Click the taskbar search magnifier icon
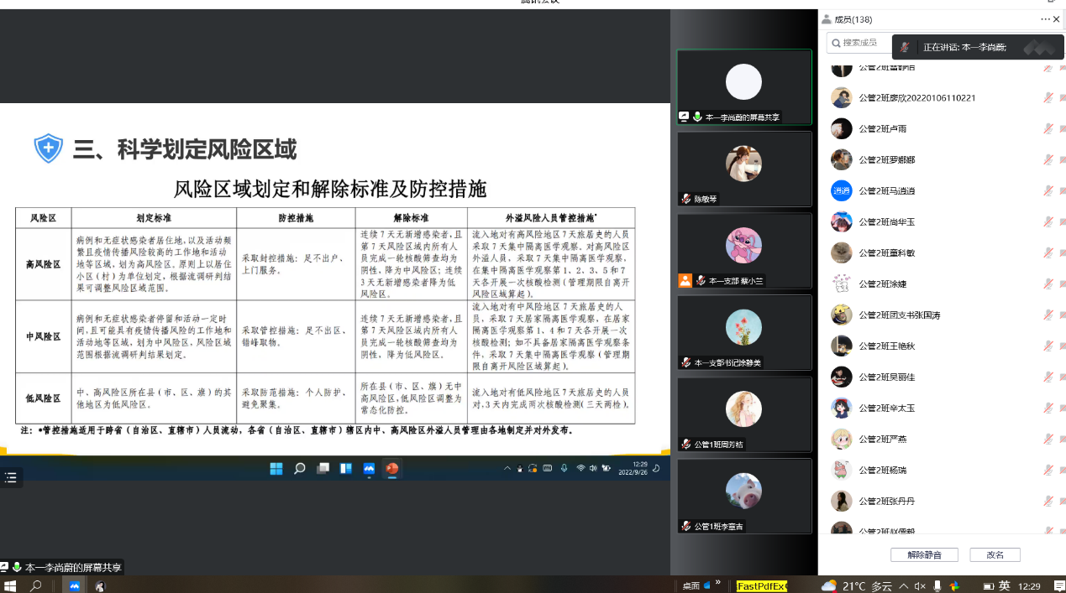The height and width of the screenshot is (593, 1066). [x=36, y=586]
